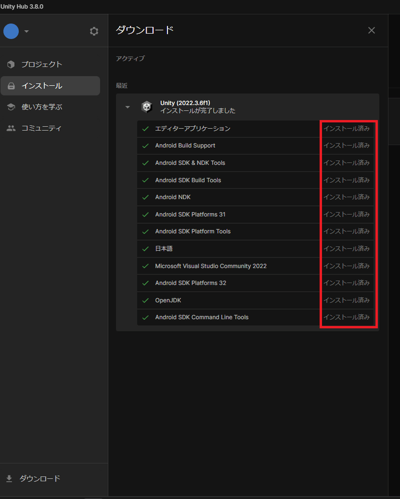
Task: Open Unity Hub settings gear
Action: click(94, 31)
